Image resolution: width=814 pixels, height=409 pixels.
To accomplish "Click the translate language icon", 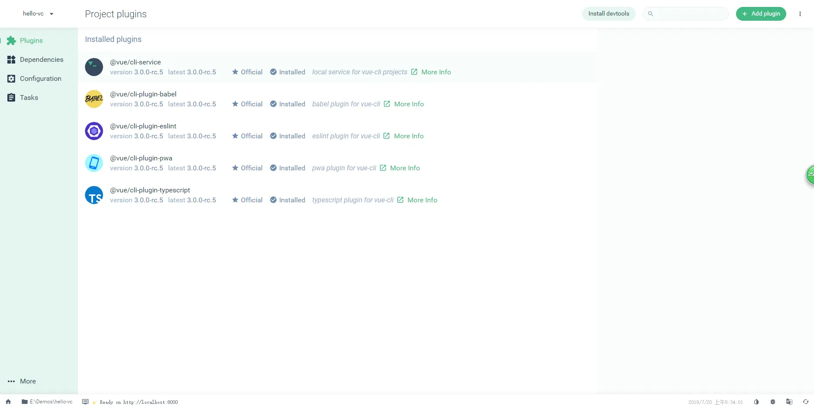I will [x=789, y=402].
